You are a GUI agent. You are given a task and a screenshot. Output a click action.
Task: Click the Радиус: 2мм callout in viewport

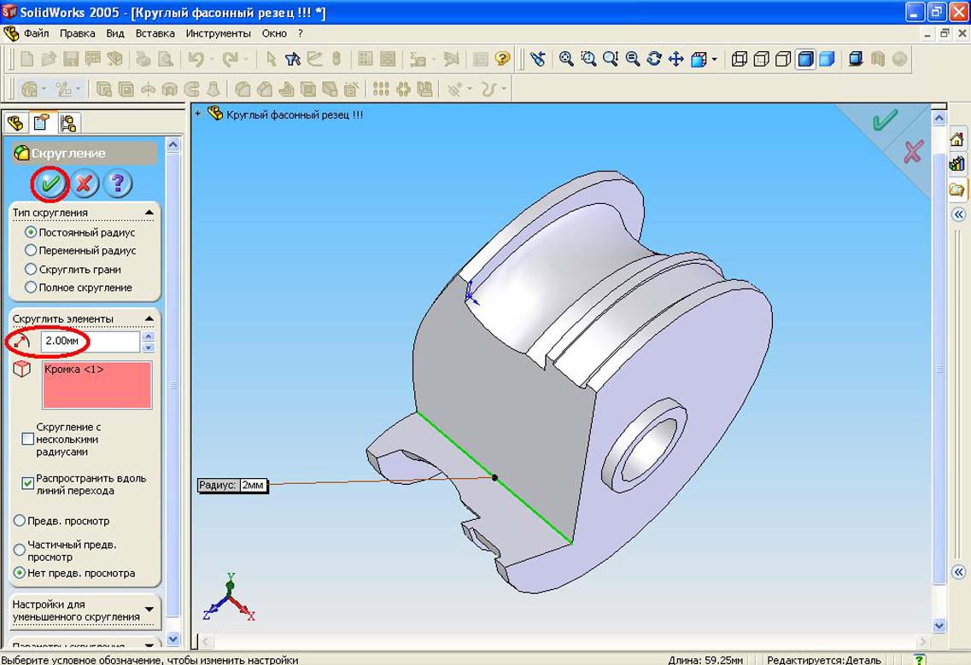click(232, 485)
